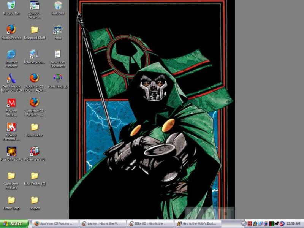
Task: Switch to the sacwy chat taskbar window
Action: (103, 224)
